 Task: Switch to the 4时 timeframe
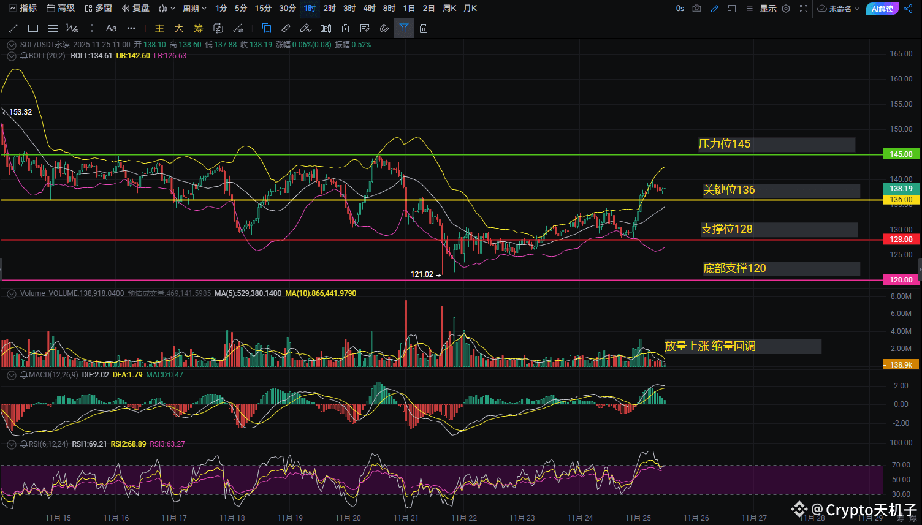tap(369, 9)
